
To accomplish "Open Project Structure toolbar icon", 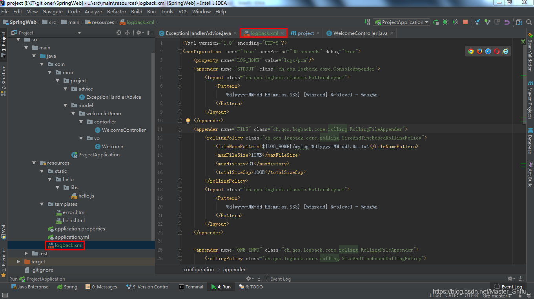I will (519, 22).
